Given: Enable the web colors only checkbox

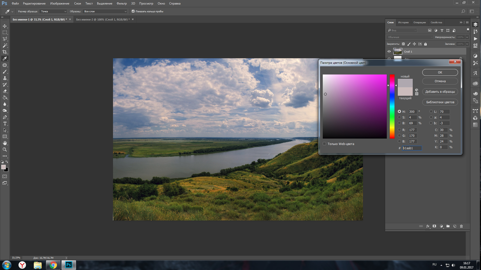Looking at the screenshot, I should (x=324, y=144).
